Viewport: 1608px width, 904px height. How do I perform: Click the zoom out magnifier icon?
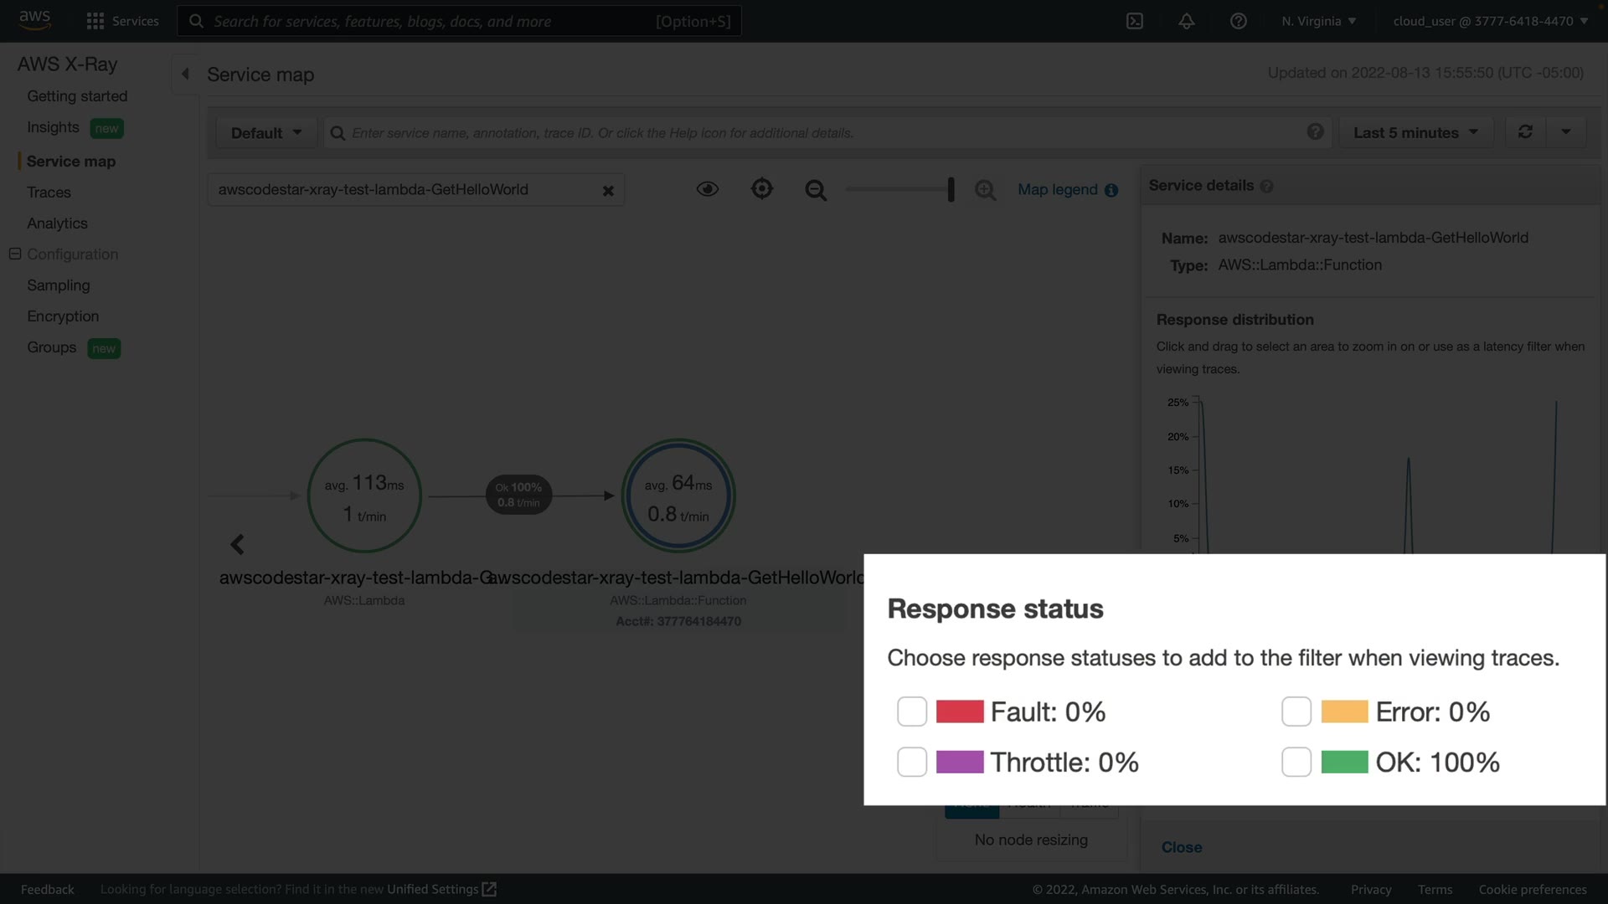point(815,190)
